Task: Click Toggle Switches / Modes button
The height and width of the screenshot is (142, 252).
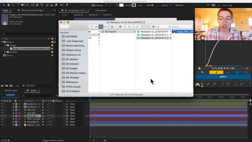Action: point(53,140)
